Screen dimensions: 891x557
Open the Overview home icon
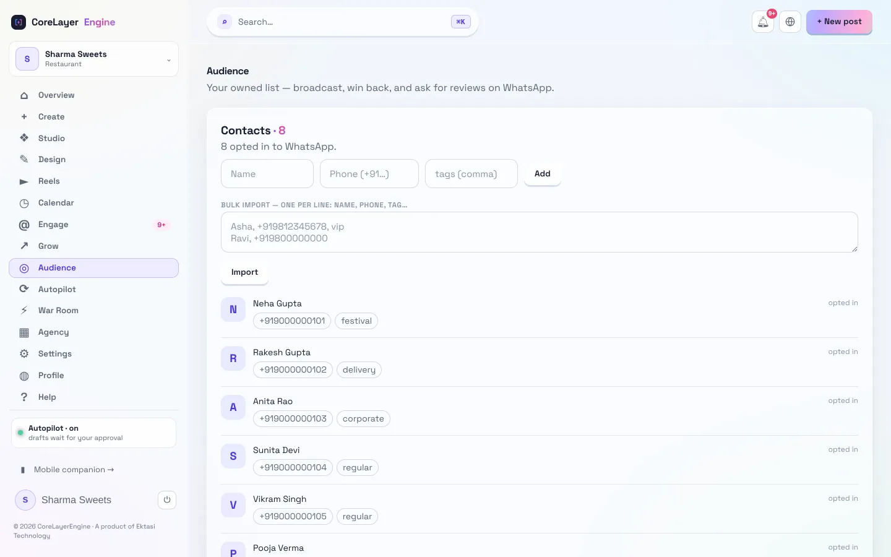pyautogui.click(x=24, y=95)
